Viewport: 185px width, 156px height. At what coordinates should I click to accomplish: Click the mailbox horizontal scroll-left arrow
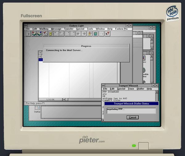(64, 99)
